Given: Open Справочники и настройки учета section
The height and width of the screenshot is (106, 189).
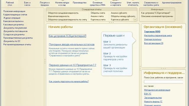Looking at the screenshot, I should click(151, 4).
